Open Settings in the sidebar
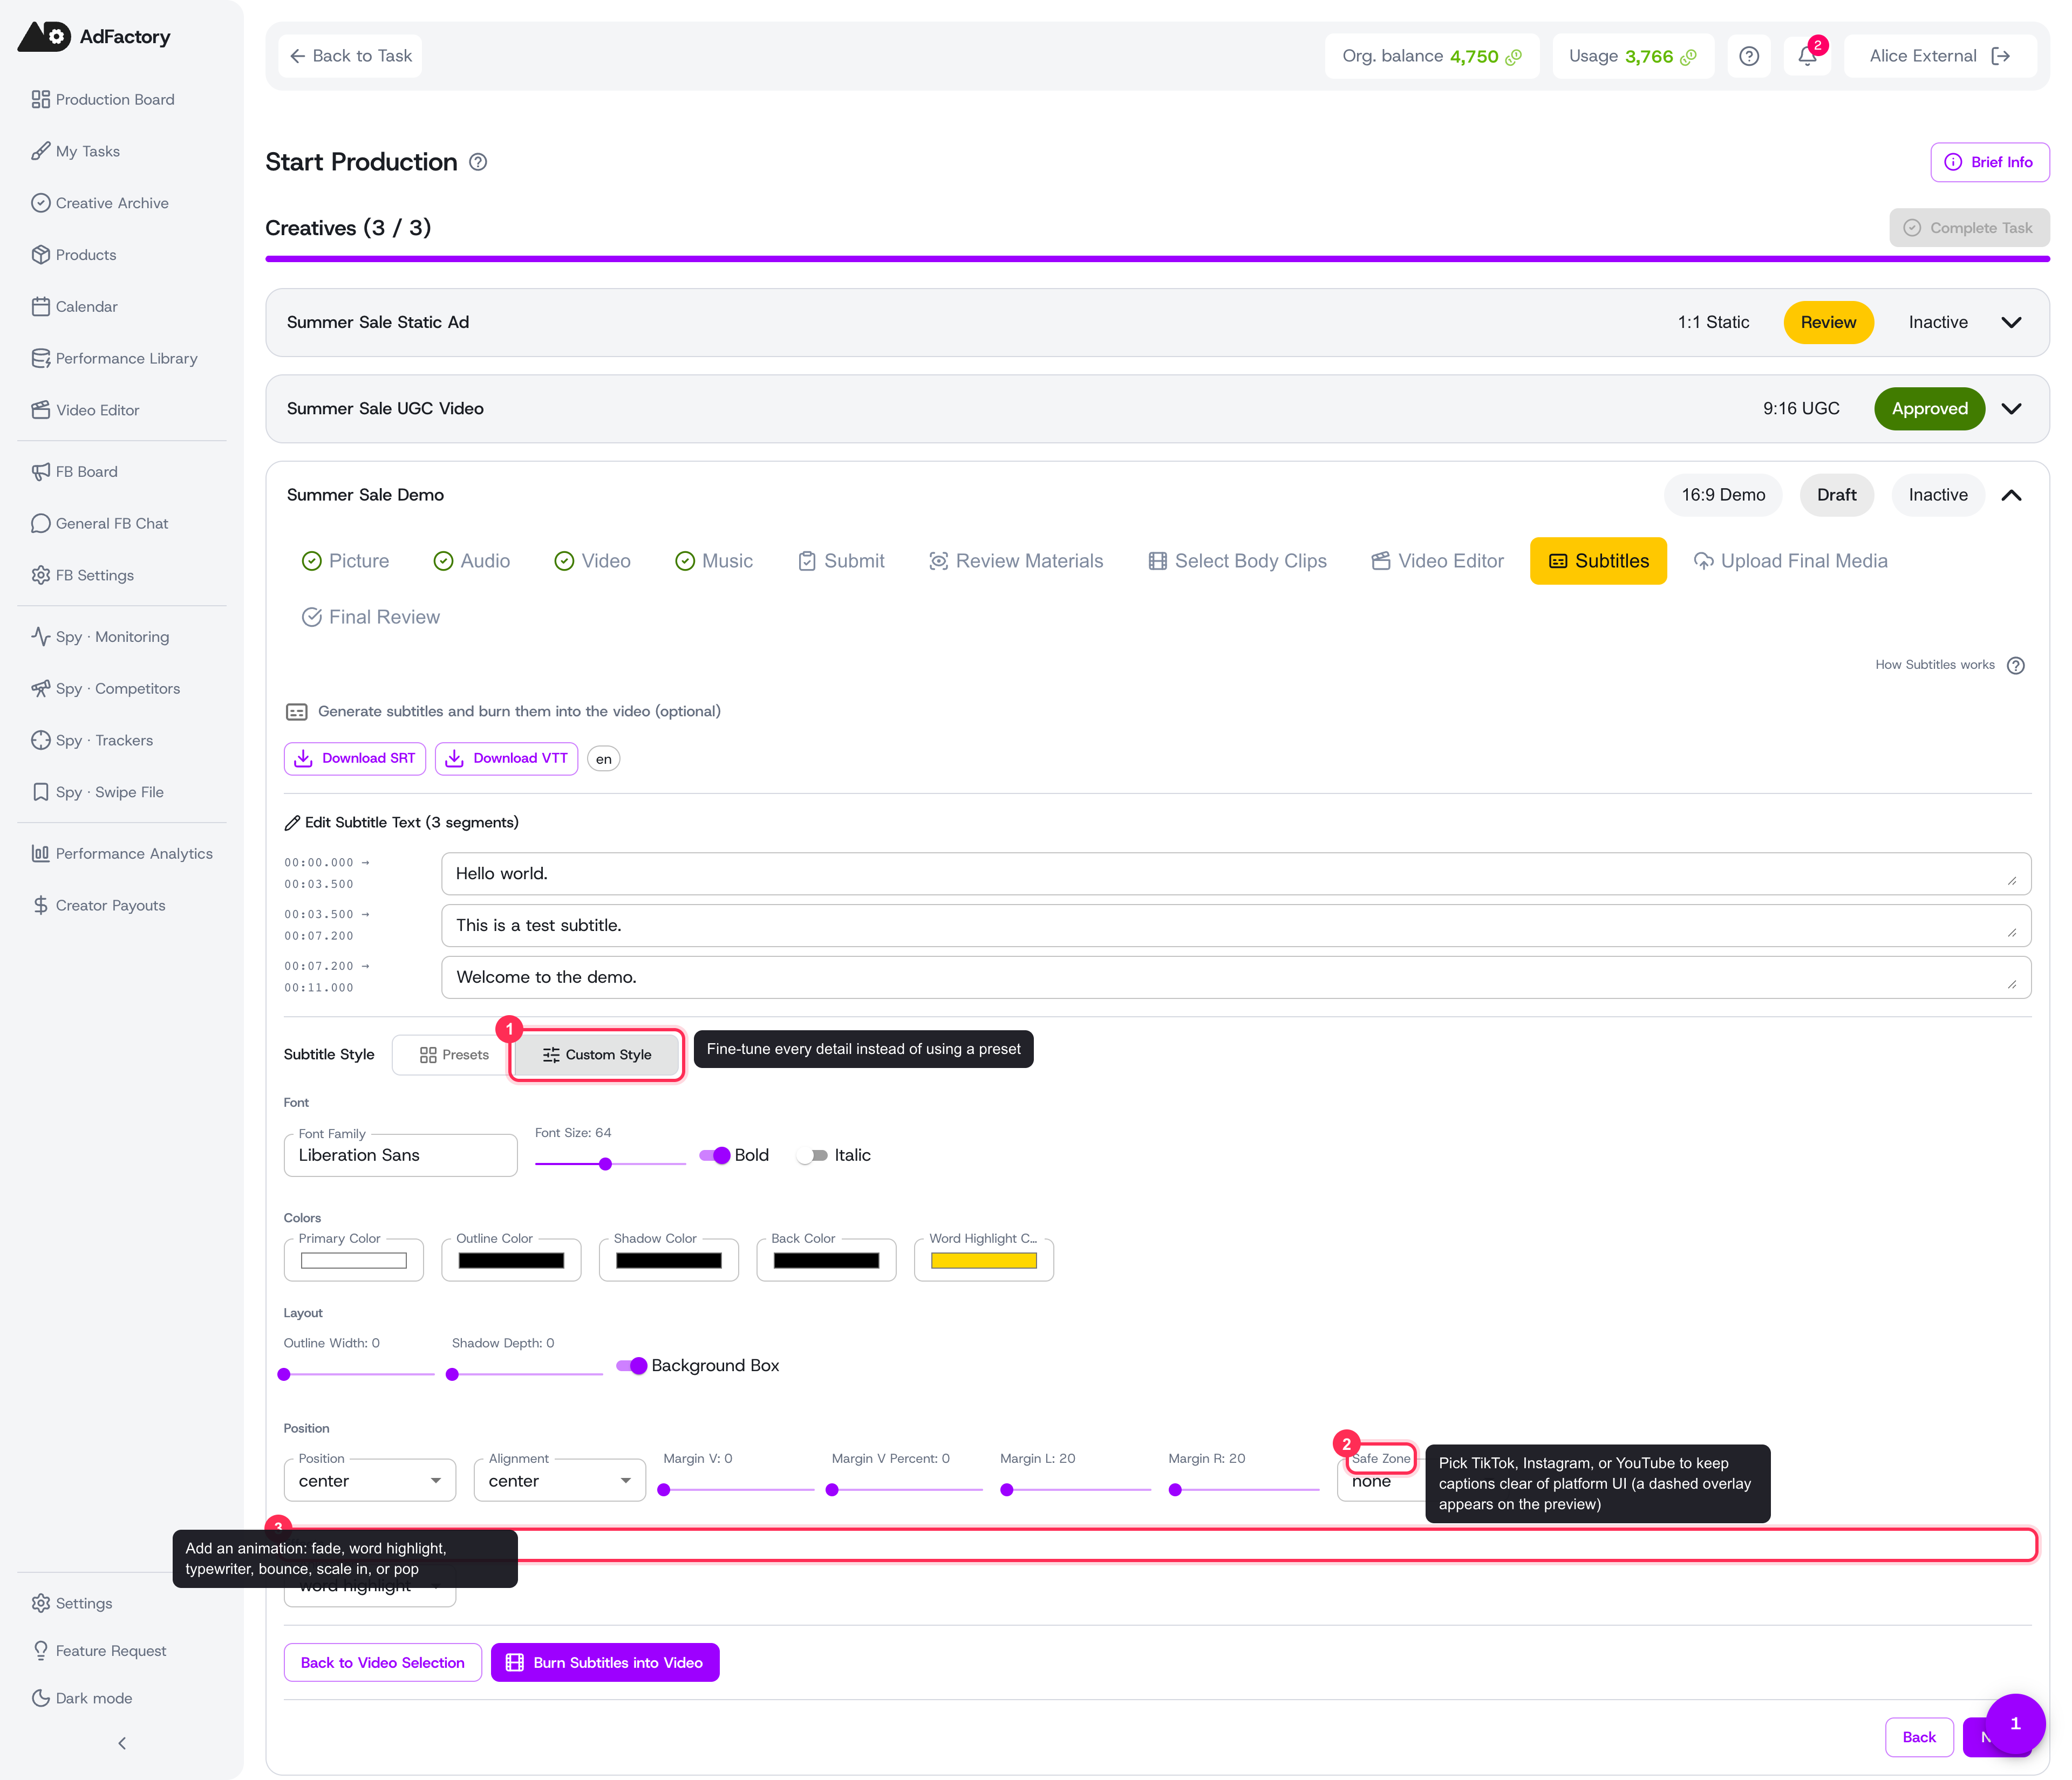This screenshot has width=2072, height=1780. 72,1603
